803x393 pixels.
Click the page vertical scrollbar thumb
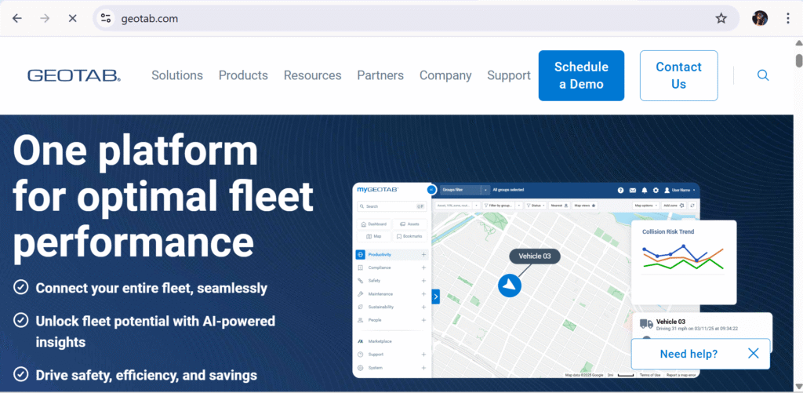point(798,60)
